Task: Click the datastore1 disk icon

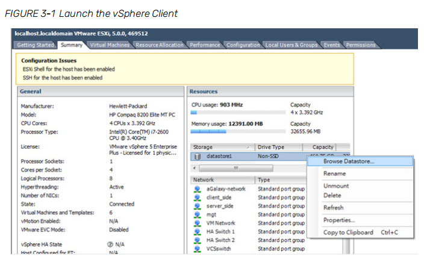Action: point(198,156)
